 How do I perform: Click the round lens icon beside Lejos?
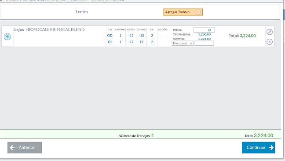tap(7, 37)
